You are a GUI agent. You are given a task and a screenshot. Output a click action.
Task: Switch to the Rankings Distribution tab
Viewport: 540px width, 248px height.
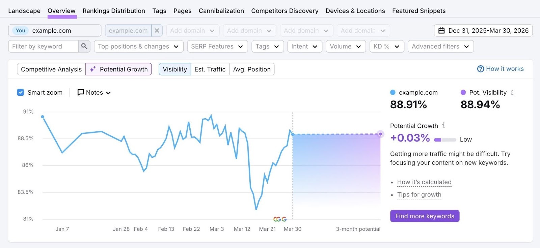[x=114, y=10]
